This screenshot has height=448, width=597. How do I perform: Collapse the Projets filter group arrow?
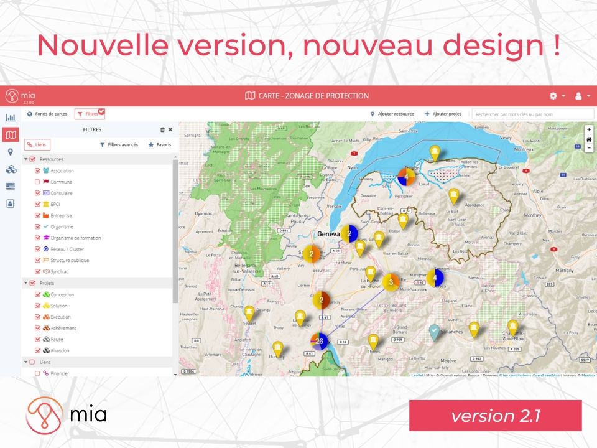[x=26, y=283]
